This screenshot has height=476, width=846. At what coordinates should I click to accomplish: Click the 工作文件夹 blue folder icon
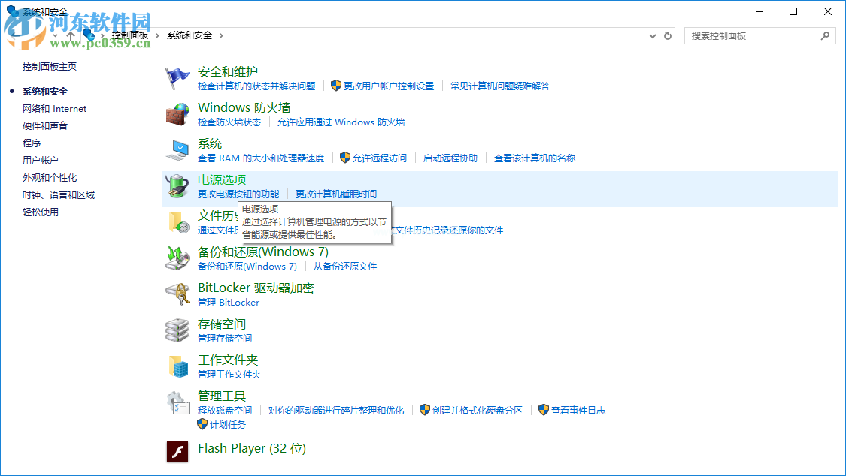click(178, 366)
